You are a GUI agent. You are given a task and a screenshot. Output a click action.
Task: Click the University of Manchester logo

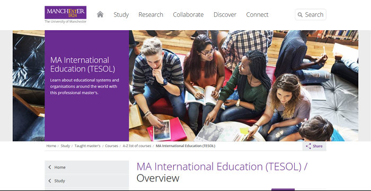pos(66,14)
